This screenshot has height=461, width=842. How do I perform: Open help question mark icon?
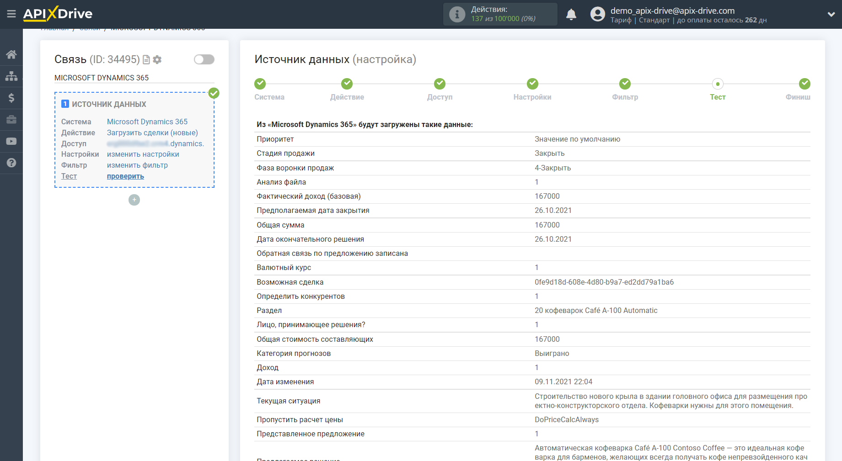click(11, 163)
